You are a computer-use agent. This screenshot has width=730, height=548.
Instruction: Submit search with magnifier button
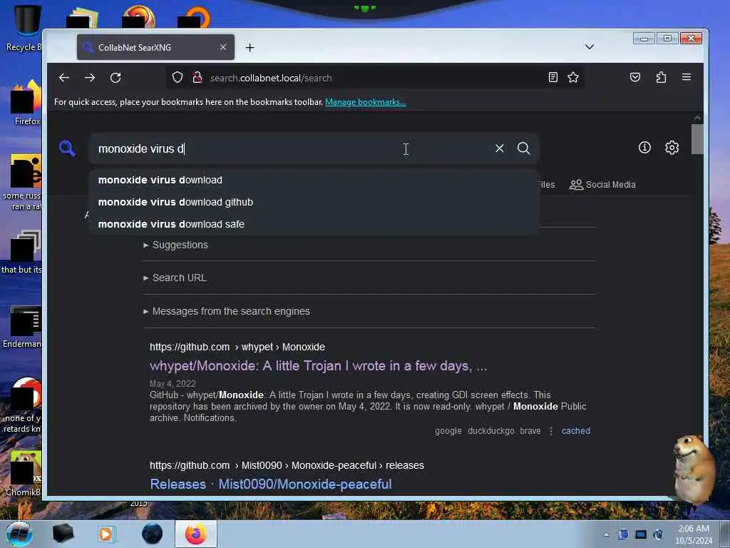pyautogui.click(x=524, y=148)
